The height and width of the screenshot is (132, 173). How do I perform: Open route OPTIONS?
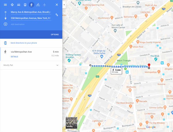pyautogui.click(x=55, y=34)
